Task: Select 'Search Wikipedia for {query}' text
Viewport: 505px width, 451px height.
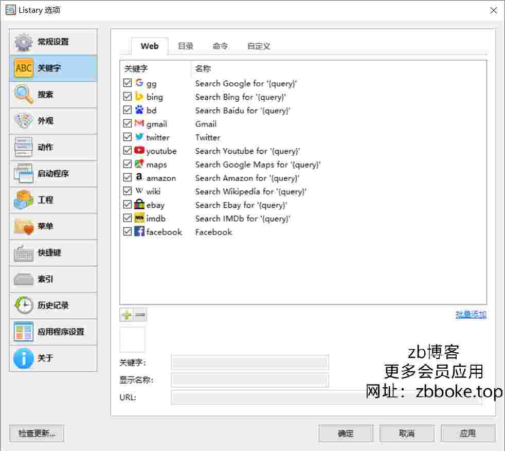Action: coord(251,192)
